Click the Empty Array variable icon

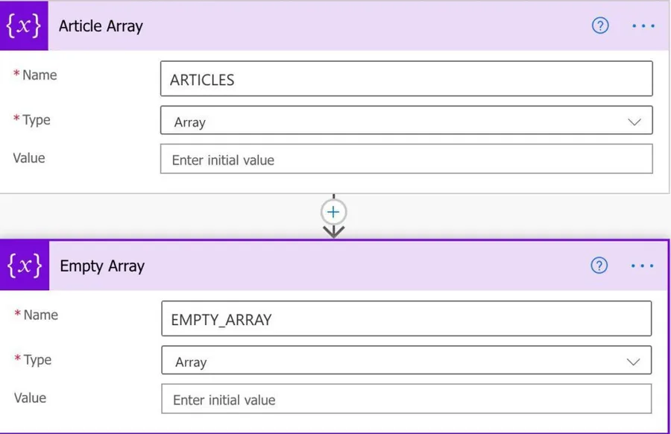point(25,266)
